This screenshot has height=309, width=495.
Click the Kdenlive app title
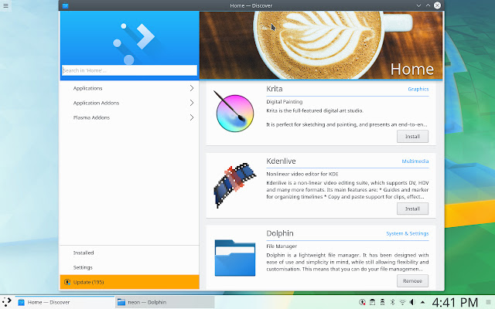click(x=281, y=161)
